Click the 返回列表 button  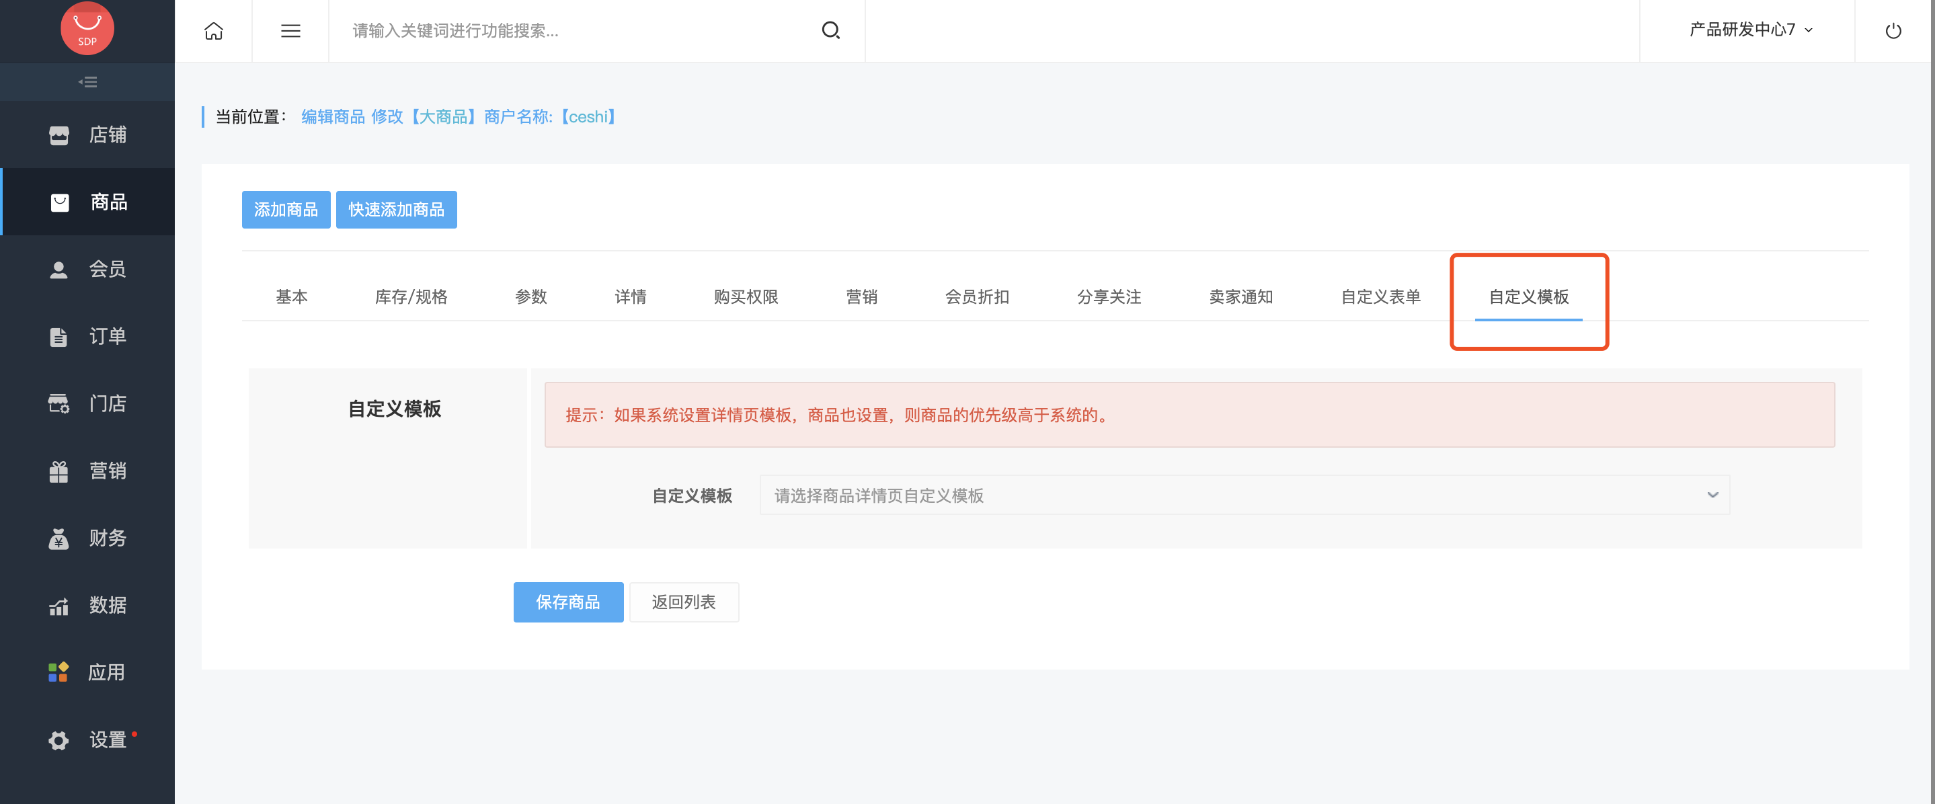[x=684, y=602]
